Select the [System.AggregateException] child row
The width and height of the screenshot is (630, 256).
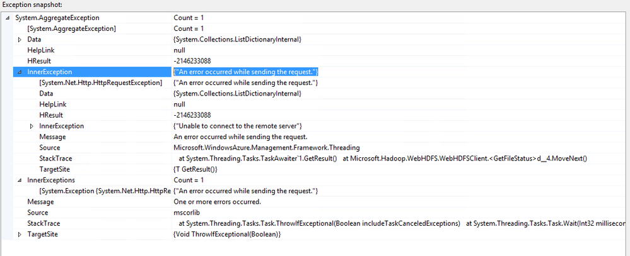(71, 29)
